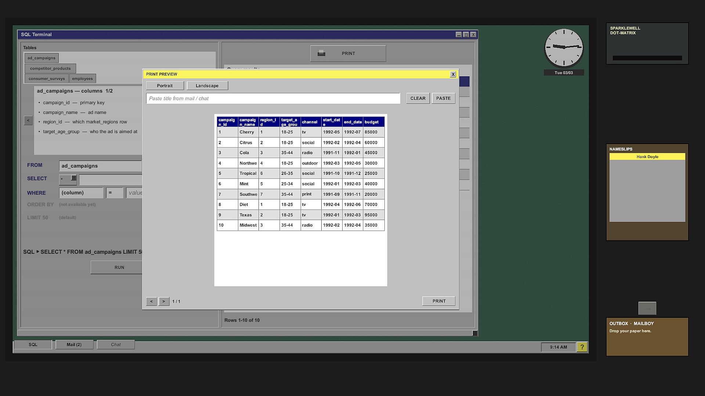705x396 pixels.
Task: Click PRINT in the Print Preview dialog
Action: [438, 301]
